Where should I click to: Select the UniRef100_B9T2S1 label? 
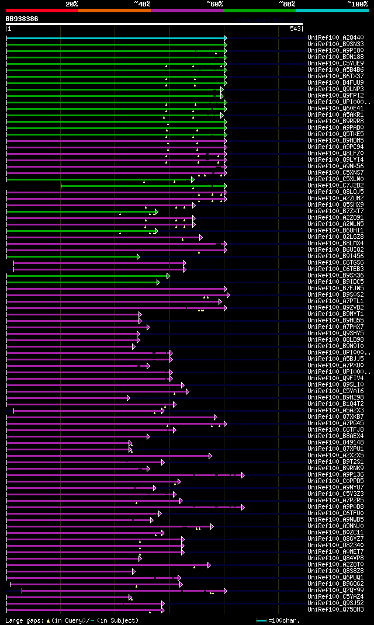click(x=335, y=463)
